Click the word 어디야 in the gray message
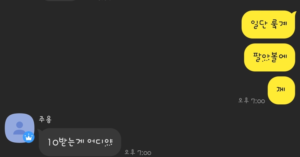 click(x=100, y=142)
